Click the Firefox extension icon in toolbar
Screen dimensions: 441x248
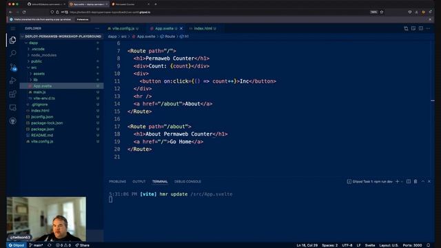(423, 12)
